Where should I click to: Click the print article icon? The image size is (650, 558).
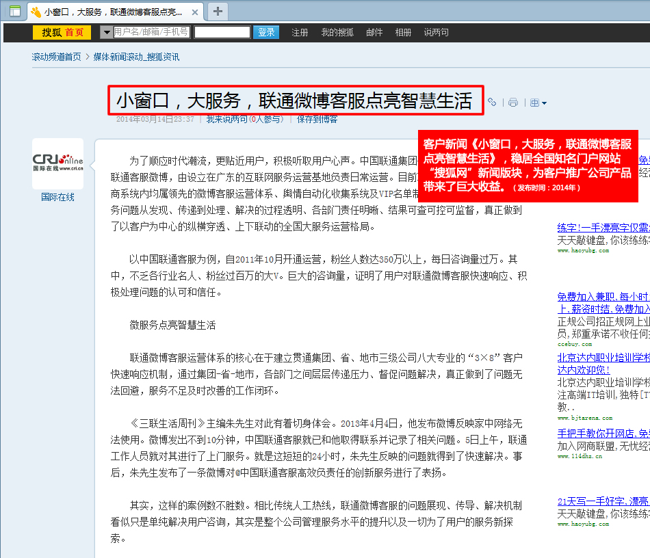(513, 103)
